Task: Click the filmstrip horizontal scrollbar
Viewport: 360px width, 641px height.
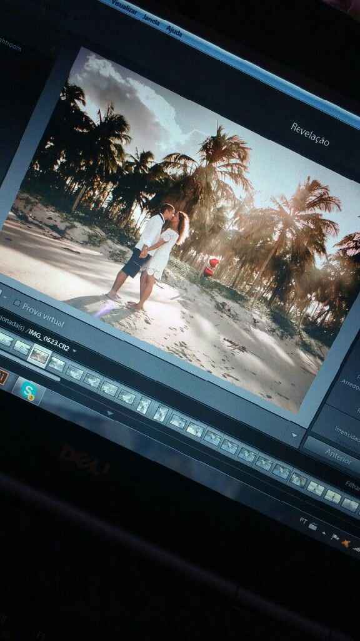Action: coord(31,371)
